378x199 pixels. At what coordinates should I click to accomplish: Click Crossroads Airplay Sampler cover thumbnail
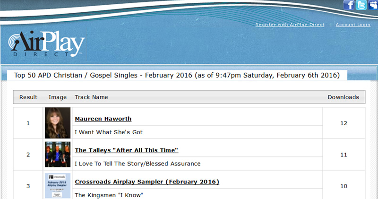[58, 186]
